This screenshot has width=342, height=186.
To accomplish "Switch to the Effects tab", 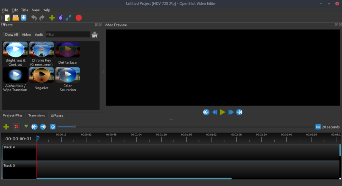I will [x=57, y=116].
